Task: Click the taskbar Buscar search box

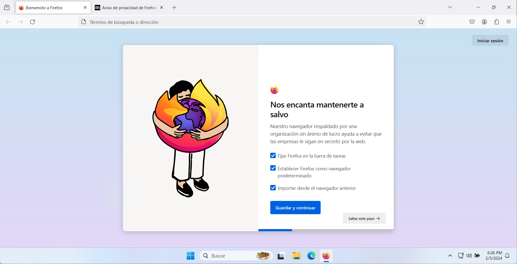Action: pyautogui.click(x=236, y=256)
